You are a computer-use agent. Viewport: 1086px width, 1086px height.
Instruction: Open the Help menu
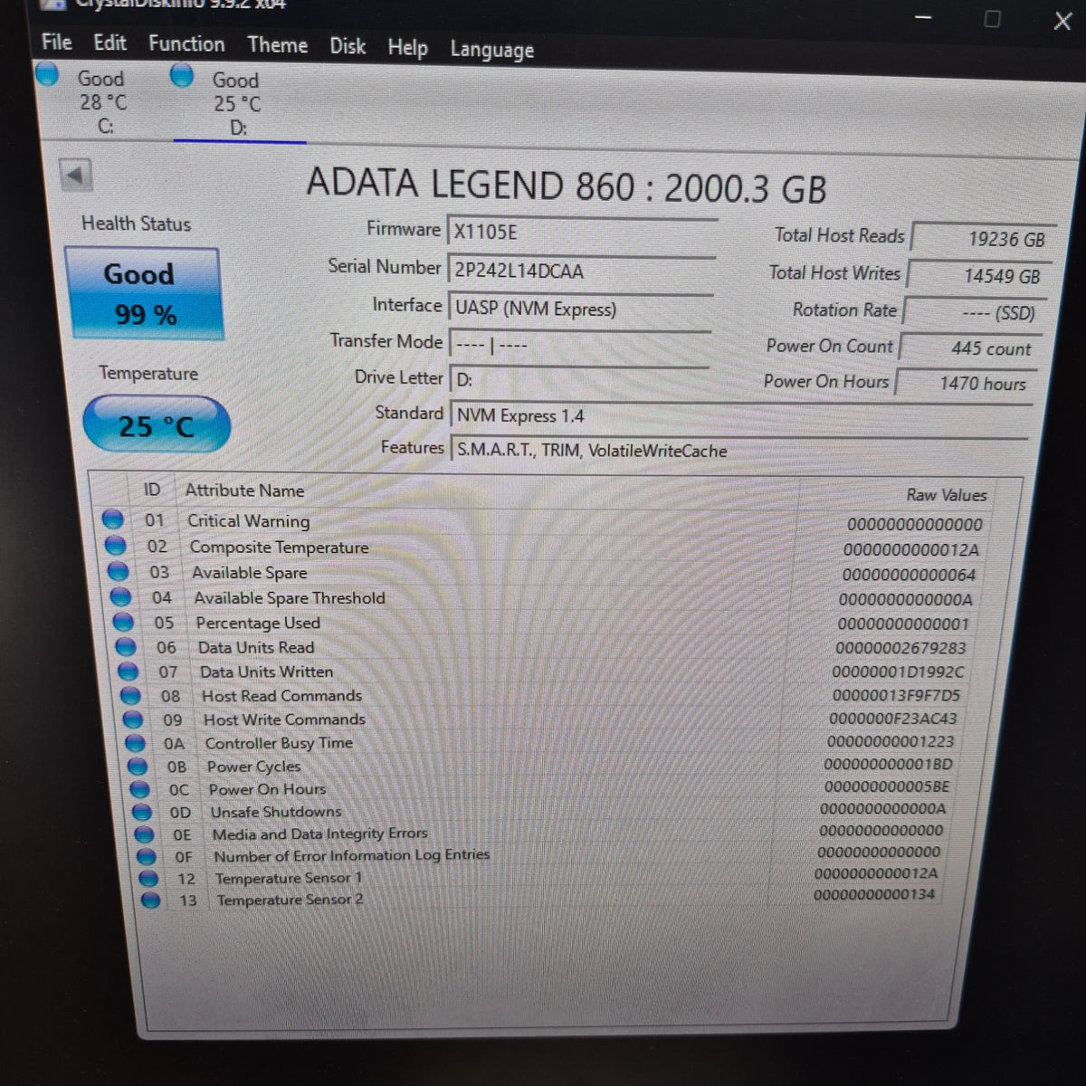point(407,47)
